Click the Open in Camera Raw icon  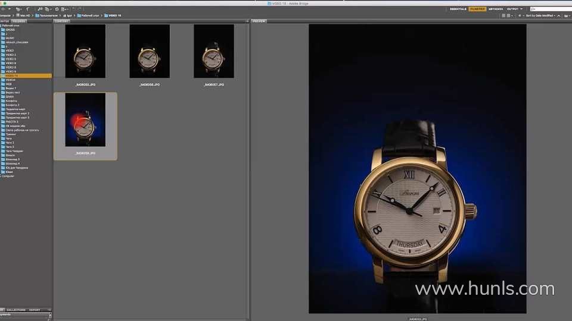pos(57,9)
